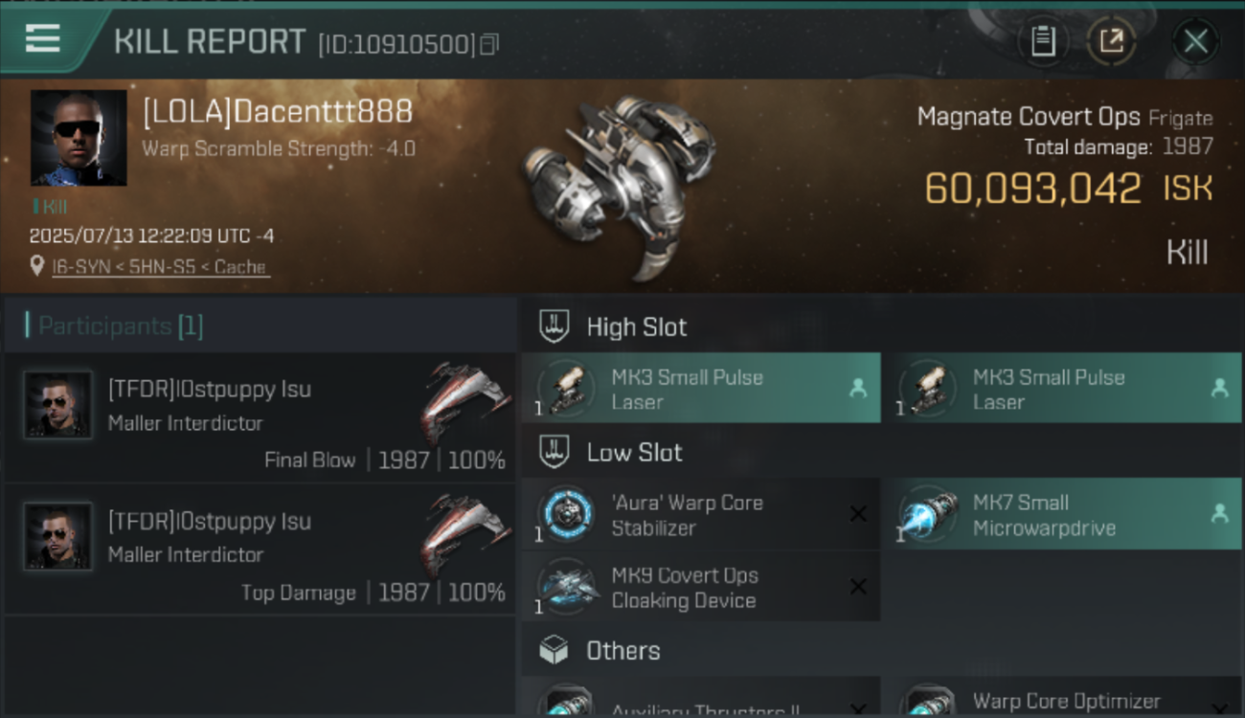This screenshot has height=718, width=1245.
Task: Click the X next to the 'Aura' Warp Core Stabilizer
Action: pos(858,514)
